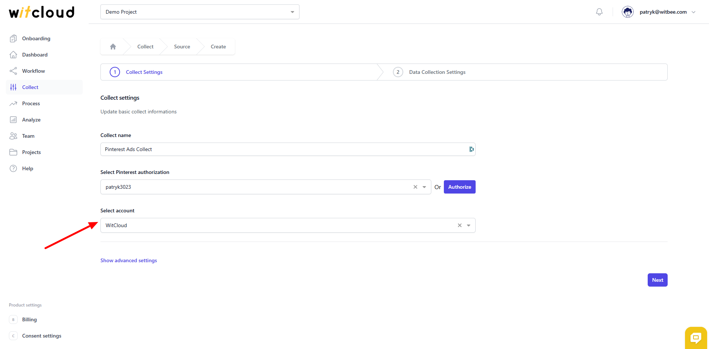Viewport: 709px width, 349px height.
Task: Click step 1 circle in wizard
Action: 115,72
